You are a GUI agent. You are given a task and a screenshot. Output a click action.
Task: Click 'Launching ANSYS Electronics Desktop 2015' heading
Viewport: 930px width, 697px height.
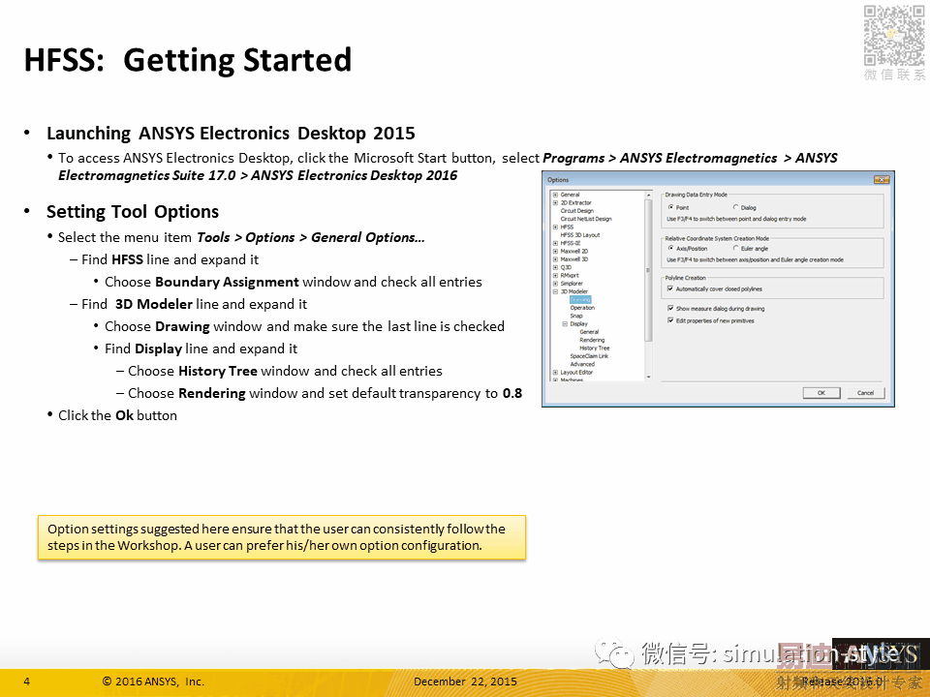click(x=231, y=134)
